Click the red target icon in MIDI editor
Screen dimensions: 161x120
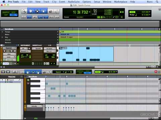point(156,72)
